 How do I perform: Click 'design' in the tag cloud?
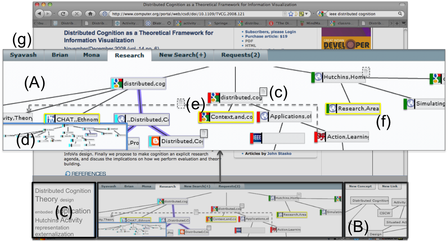coord(67,200)
